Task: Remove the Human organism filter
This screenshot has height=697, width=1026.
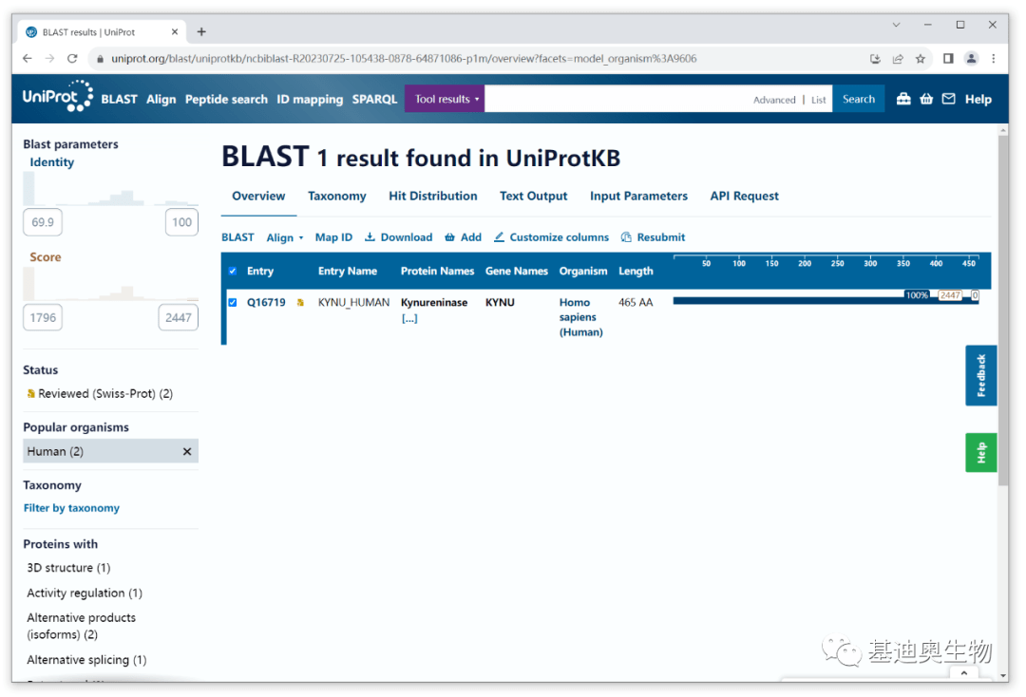Action: point(186,451)
